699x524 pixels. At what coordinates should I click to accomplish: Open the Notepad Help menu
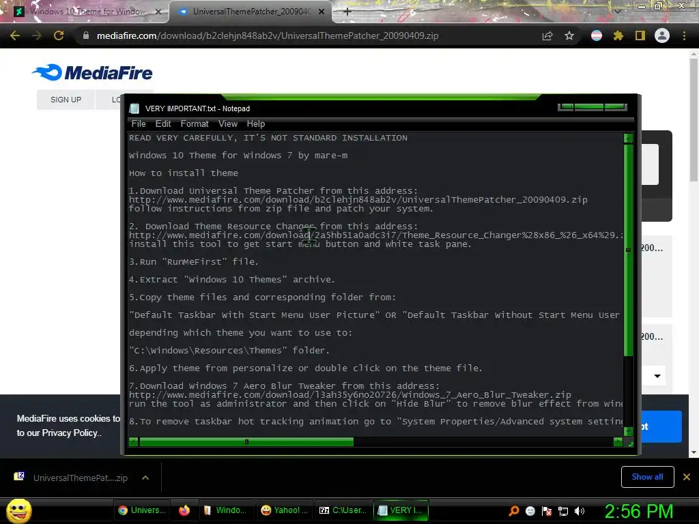point(256,124)
